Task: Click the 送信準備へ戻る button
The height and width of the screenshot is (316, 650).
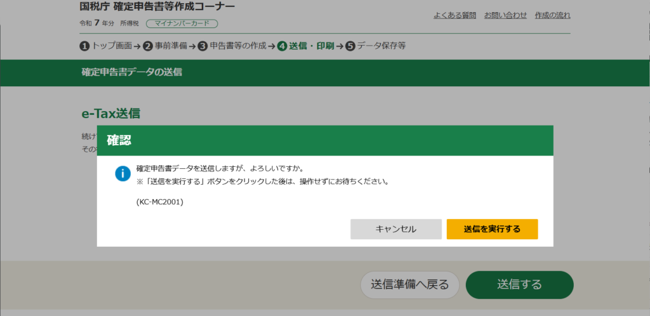Action: point(409,284)
